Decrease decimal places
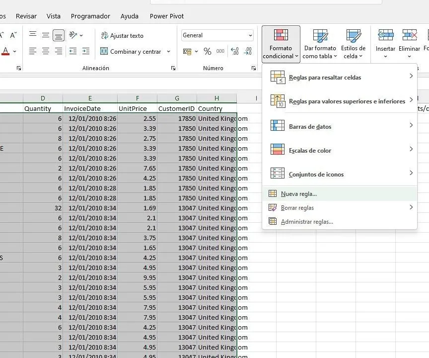The width and height of the screenshot is (429, 358). pyautogui.click(x=248, y=51)
